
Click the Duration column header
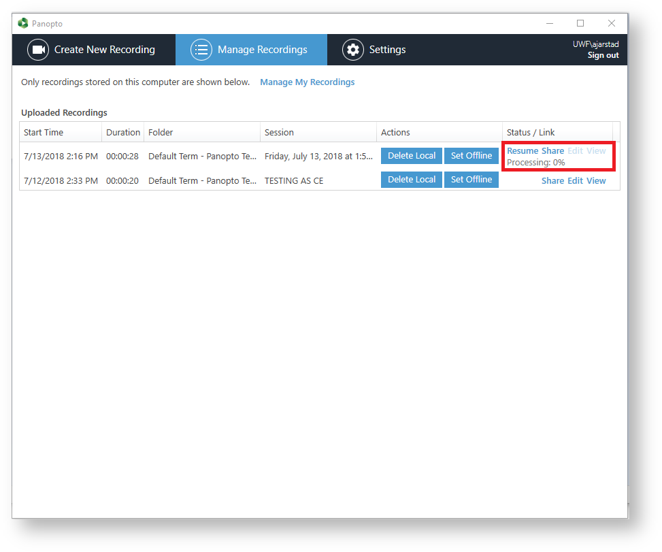click(123, 132)
